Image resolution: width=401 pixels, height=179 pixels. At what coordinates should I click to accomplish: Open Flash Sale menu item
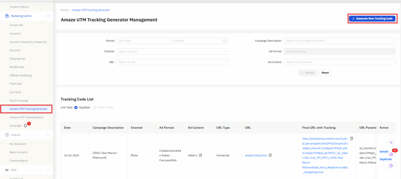click(x=15, y=83)
